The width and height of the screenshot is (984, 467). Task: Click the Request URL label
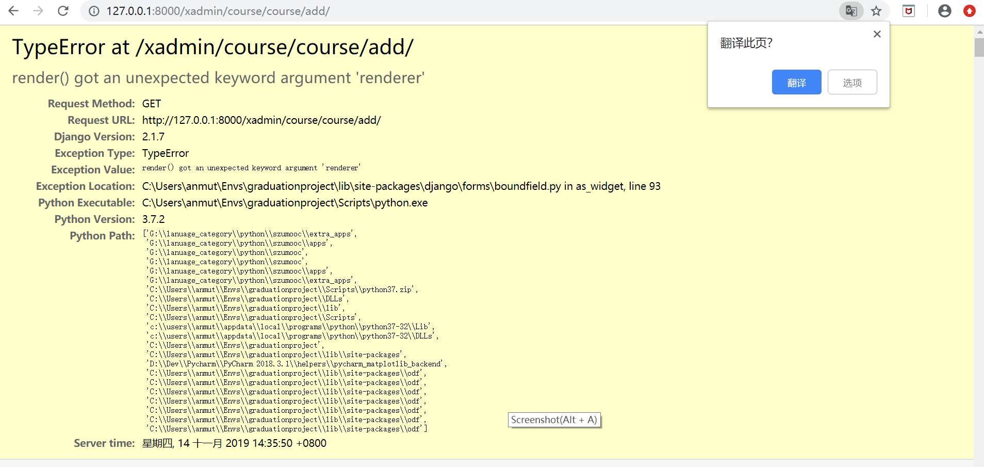101,120
